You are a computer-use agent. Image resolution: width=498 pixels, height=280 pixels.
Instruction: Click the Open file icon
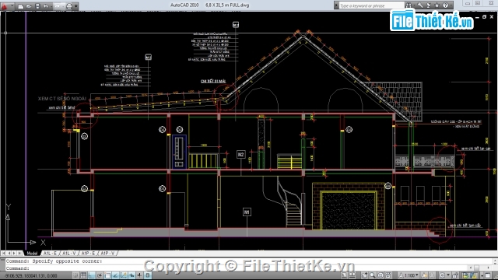29,6
